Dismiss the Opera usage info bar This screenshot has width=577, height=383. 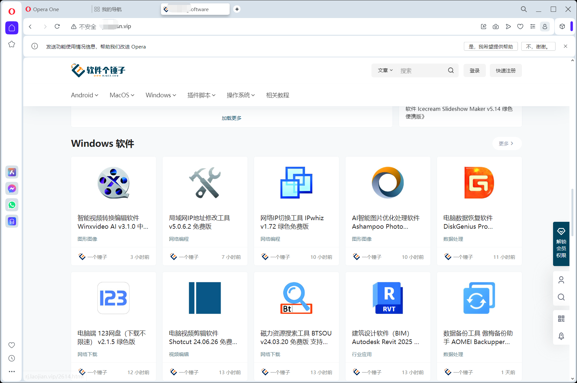pyautogui.click(x=566, y=46)
